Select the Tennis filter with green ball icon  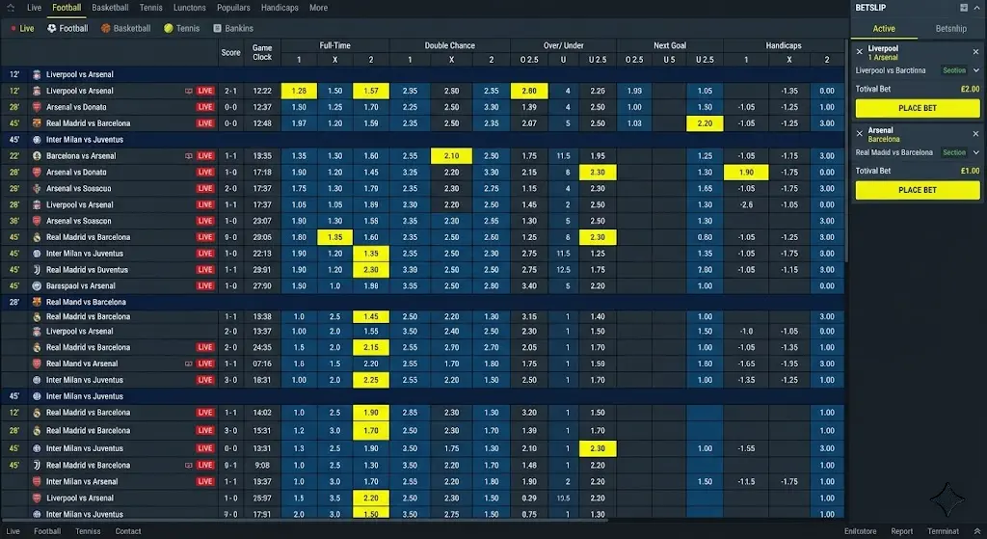pyautogui.click(x=181, y=28)
